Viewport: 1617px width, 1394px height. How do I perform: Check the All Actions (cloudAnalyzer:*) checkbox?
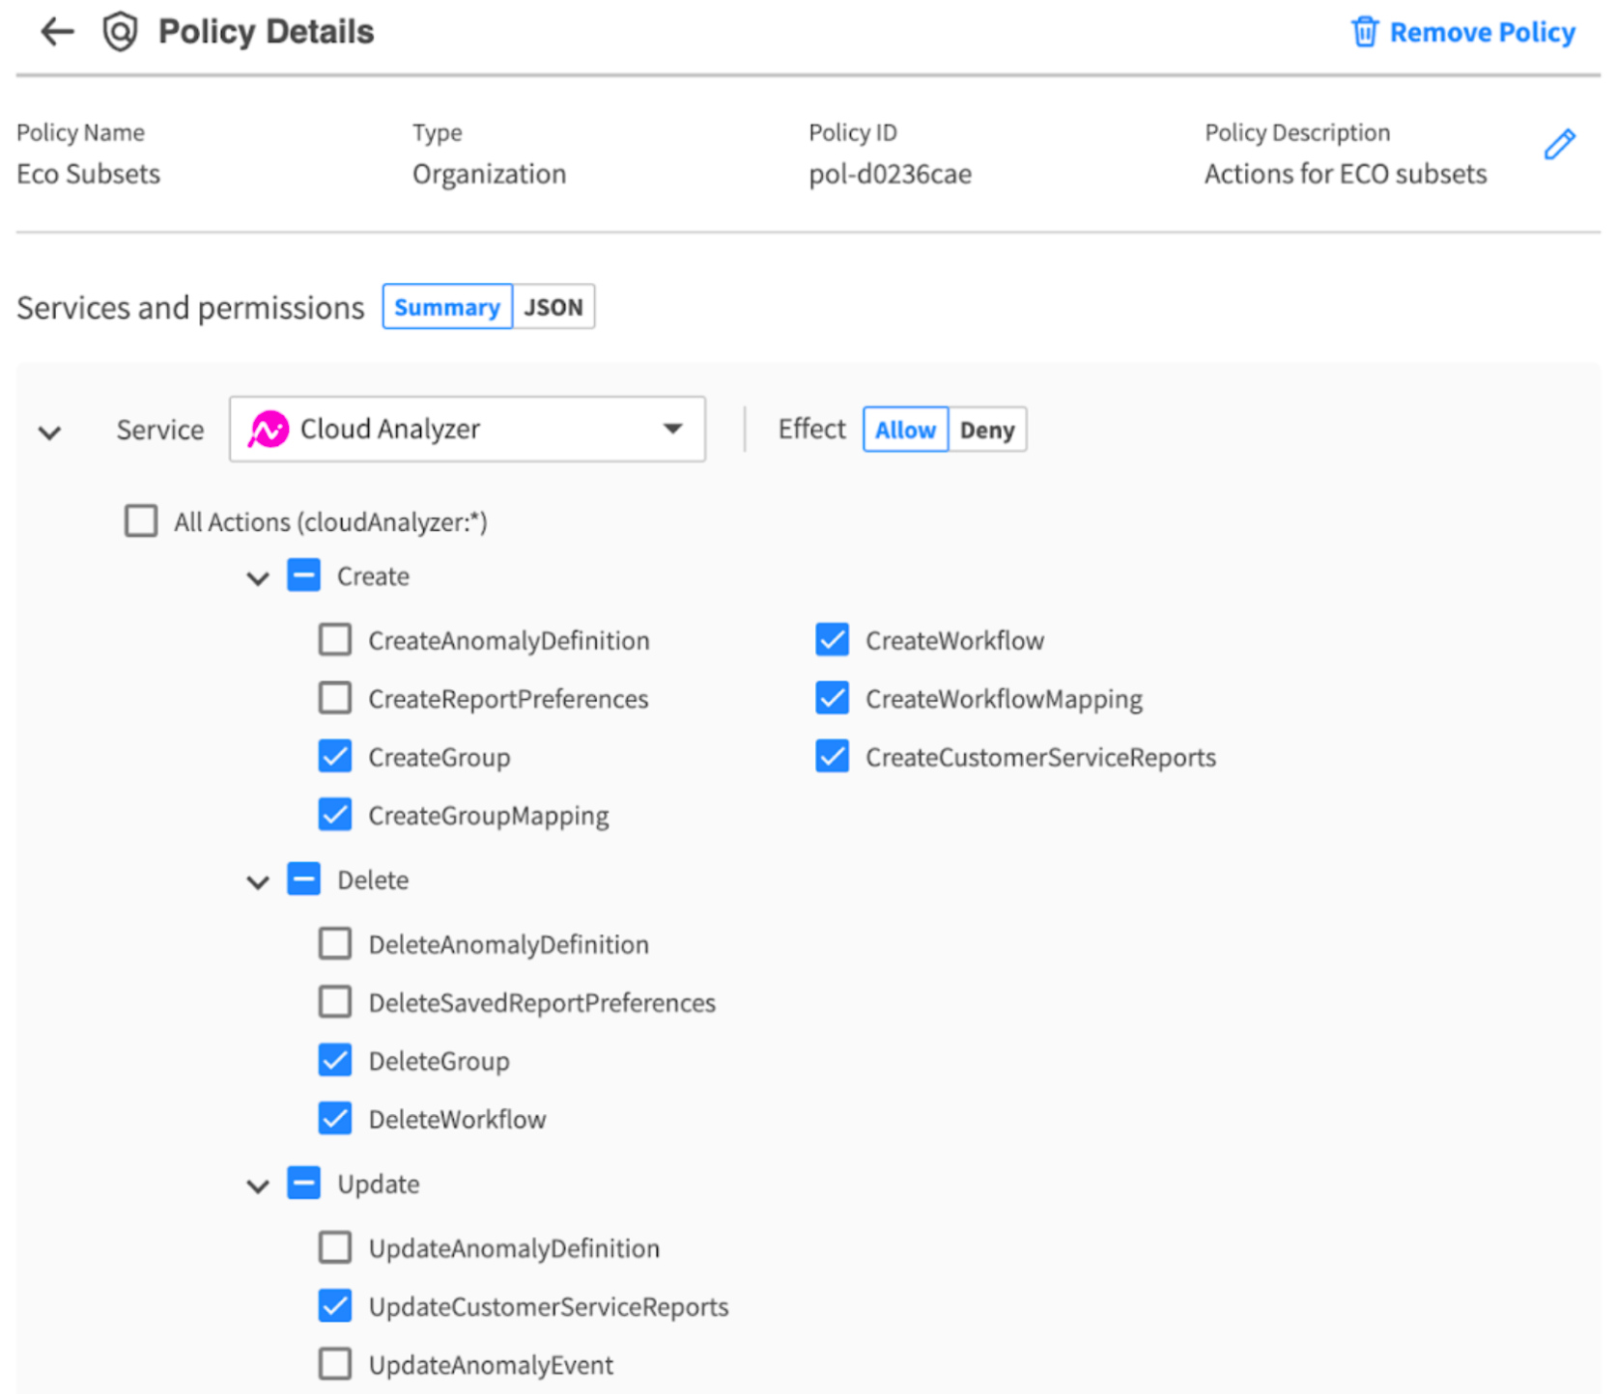[141, 521]
